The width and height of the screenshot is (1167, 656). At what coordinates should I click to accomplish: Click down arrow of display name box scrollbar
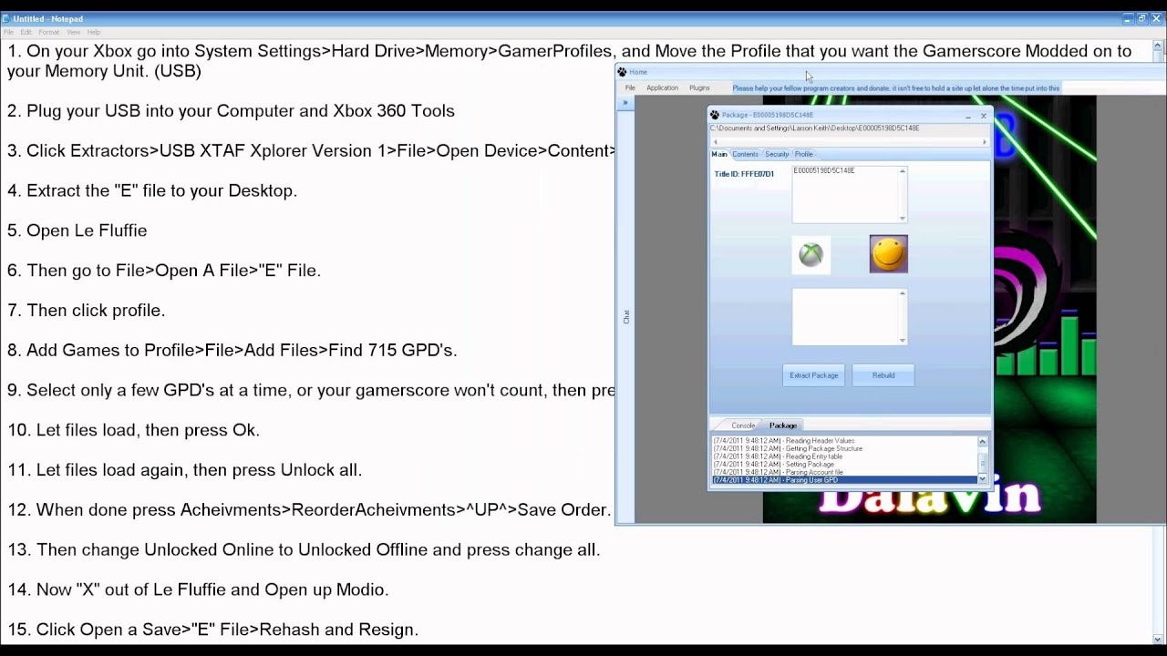[x=903, y=219]
